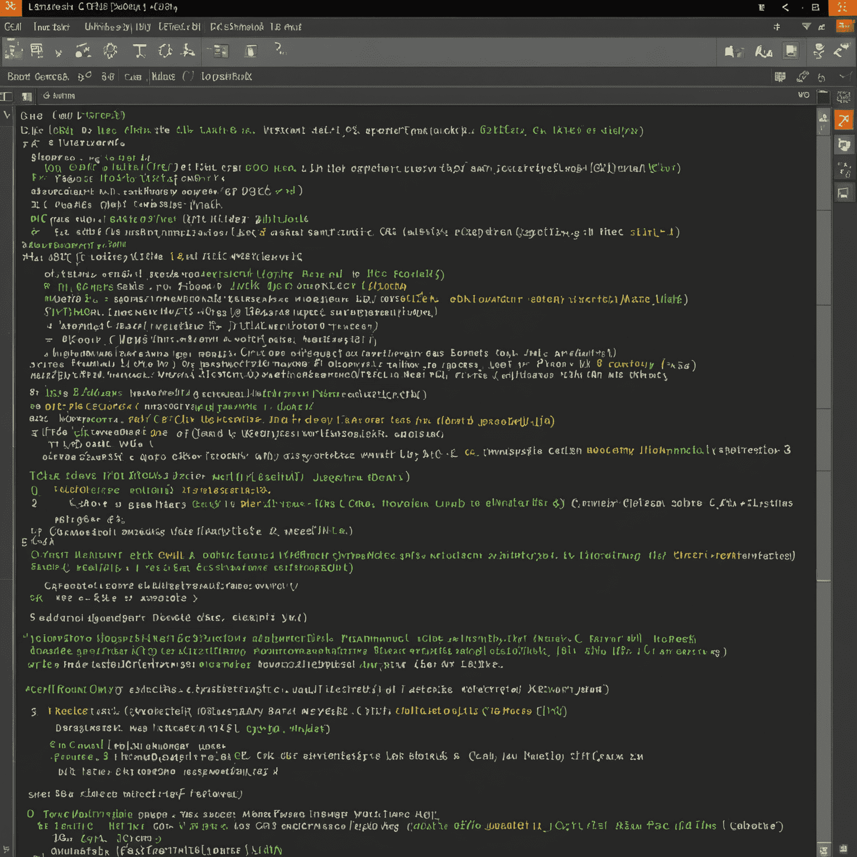This screenshot has height=857, width=857.
Task: Toggle the split panel icon at tab row left
Action: click(x=6, y=97)
